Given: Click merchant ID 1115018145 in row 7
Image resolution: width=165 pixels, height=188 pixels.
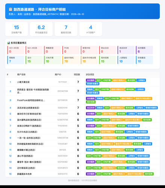Looking at the screenshot, I should [63, 126].
